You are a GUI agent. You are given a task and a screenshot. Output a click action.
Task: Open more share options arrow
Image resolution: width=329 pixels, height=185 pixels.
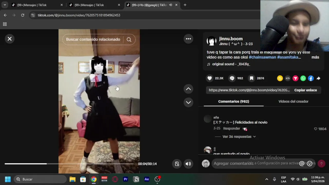click(x=318, y=78)
